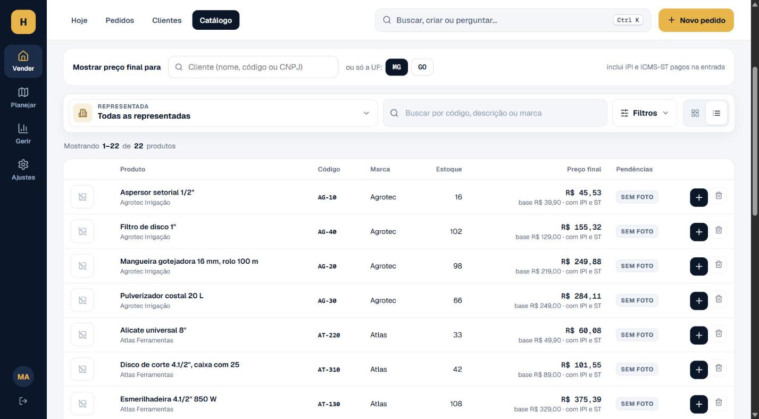759x419 pixels.
Task: Open the MA user avatar
Action: click(x=23, y=376)
